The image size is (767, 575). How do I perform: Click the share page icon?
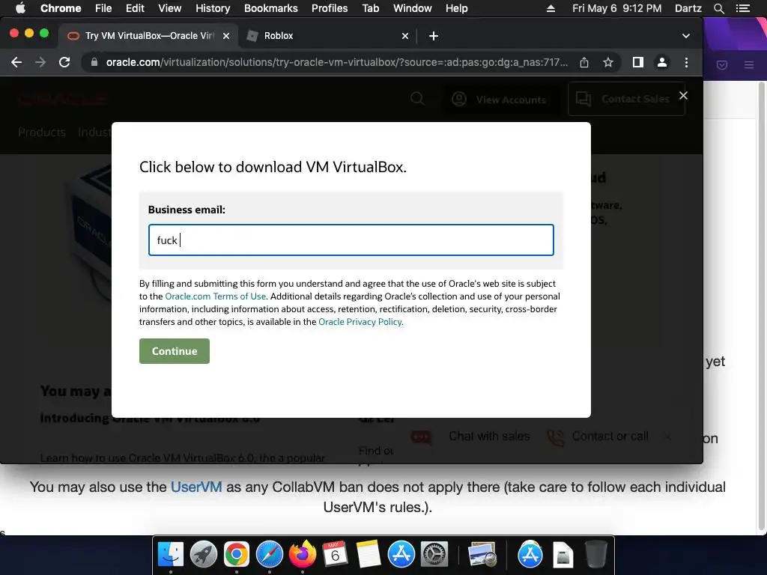click(x=584, y=62)
